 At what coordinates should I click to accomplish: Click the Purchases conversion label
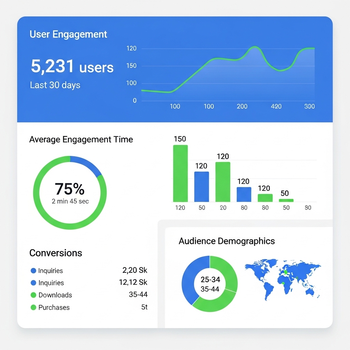click(x=54, y=307)
